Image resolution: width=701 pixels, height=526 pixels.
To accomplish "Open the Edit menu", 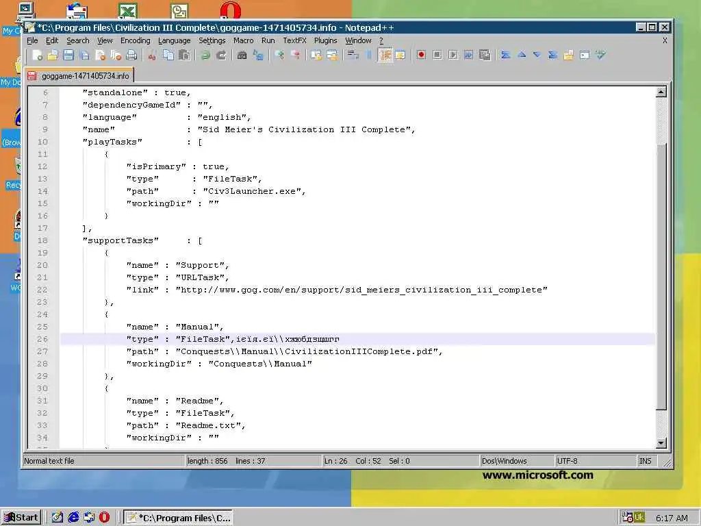I will [x=52, y=40].
